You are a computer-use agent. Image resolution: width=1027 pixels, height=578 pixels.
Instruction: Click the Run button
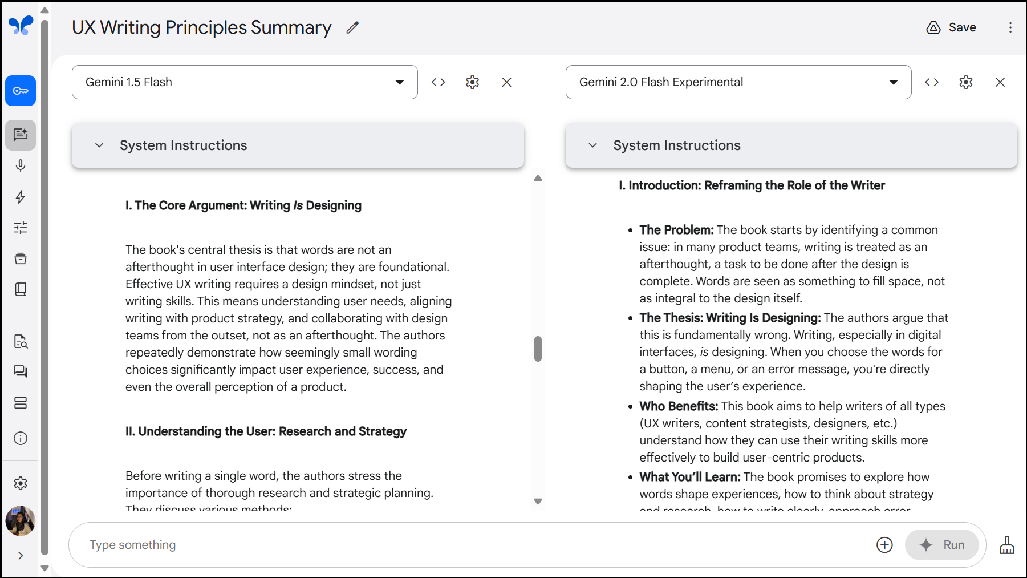click(x=942, y=545)
